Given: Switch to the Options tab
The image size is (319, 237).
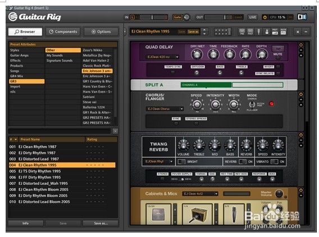Looking at the screenshot, I should tap(101, 32).
